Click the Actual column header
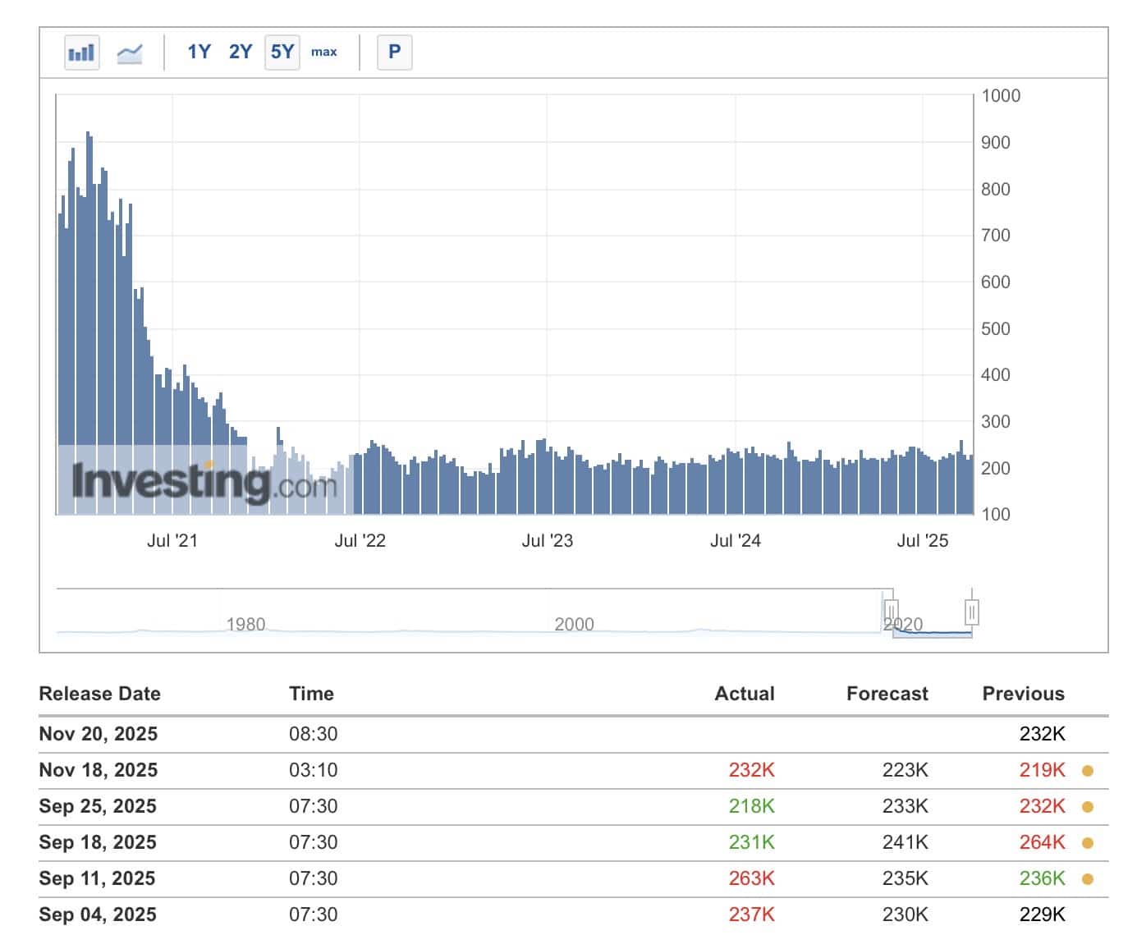 [744, 694]
